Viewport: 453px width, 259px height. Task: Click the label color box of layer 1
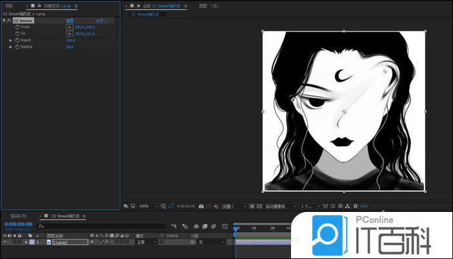point(30,242)
